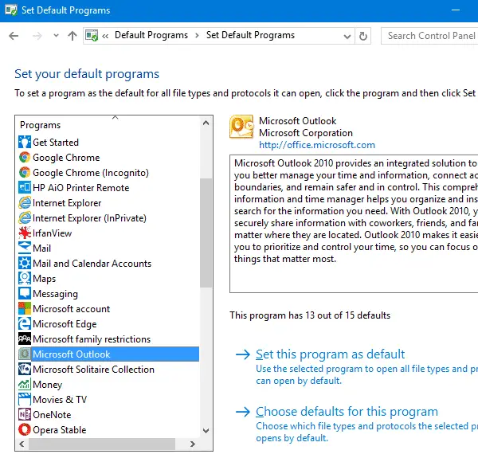Expand the address bar history dropdown
The height and width of the screenshot is (454, 478).
coord(347,37)
